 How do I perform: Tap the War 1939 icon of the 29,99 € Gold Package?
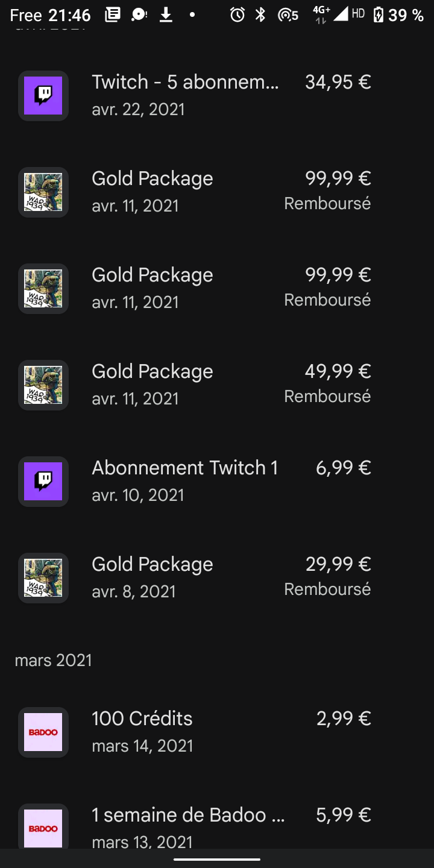43,578
